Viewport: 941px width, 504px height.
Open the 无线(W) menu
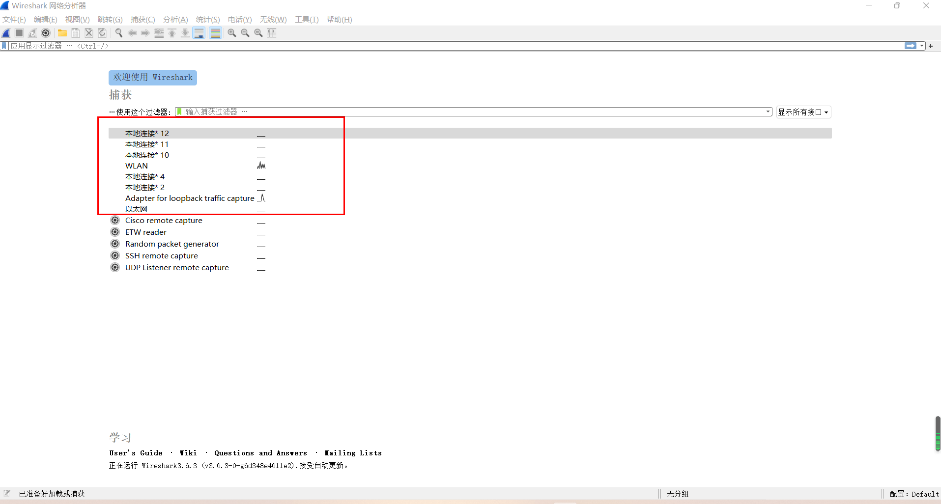click(273, 20)
